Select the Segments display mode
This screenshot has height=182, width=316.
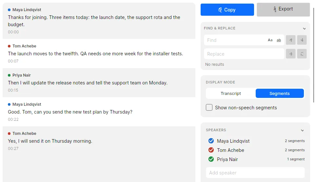[280, 93]
